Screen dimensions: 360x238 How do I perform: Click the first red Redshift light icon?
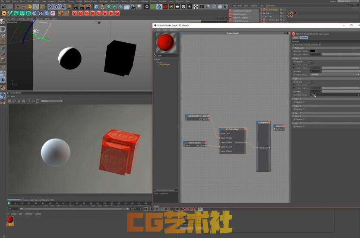click(x=74, y=13)
